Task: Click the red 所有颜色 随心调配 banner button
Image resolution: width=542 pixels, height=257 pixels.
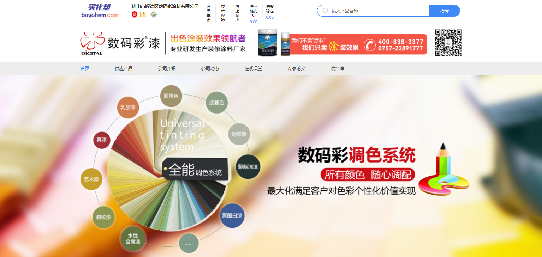Action: [368, 175]
